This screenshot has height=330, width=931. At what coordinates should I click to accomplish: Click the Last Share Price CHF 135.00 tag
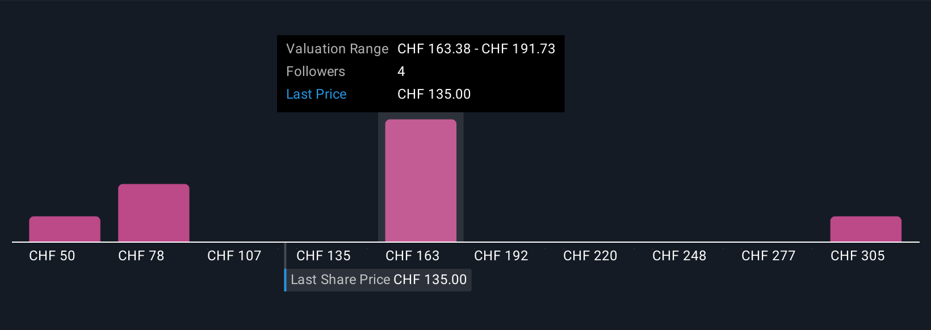378,280
